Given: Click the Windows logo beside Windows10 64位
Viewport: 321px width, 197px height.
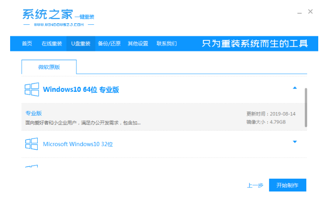Looking at the screenshot, I should click(31, 90).
